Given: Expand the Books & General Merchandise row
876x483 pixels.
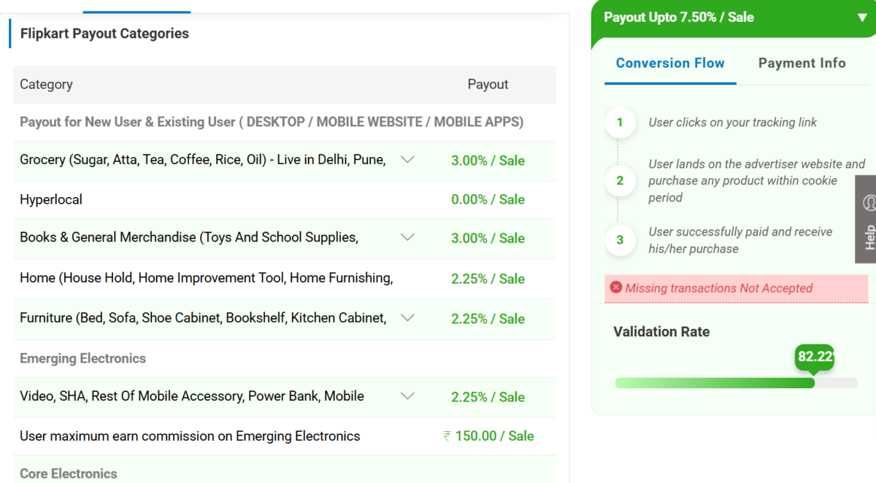Looking at the screenshot, I should click(408, 237).
